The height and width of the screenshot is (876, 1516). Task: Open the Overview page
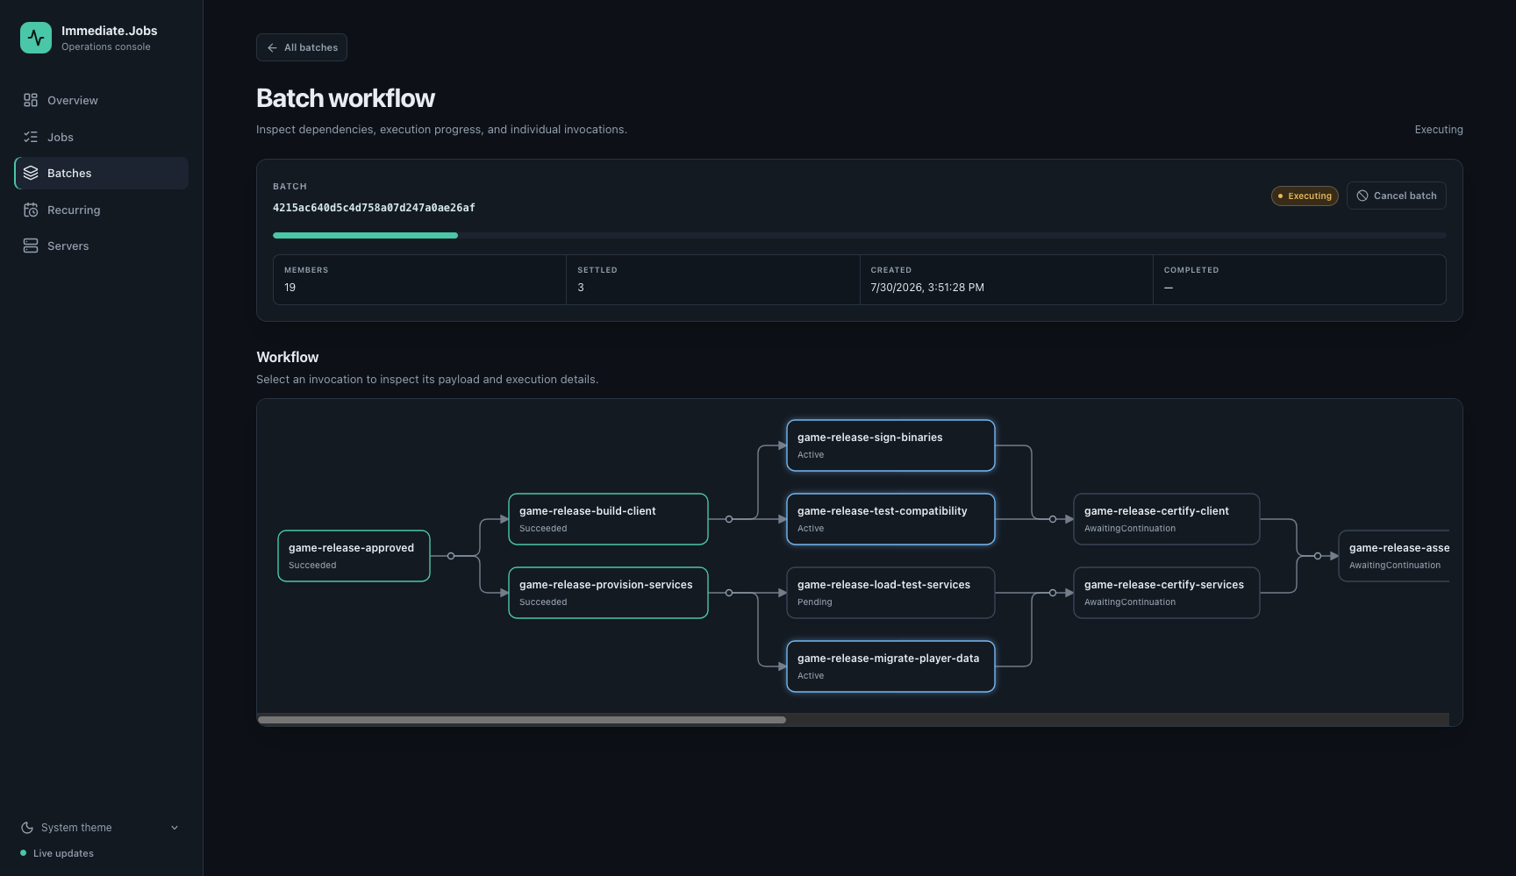(x=102, y=100)
